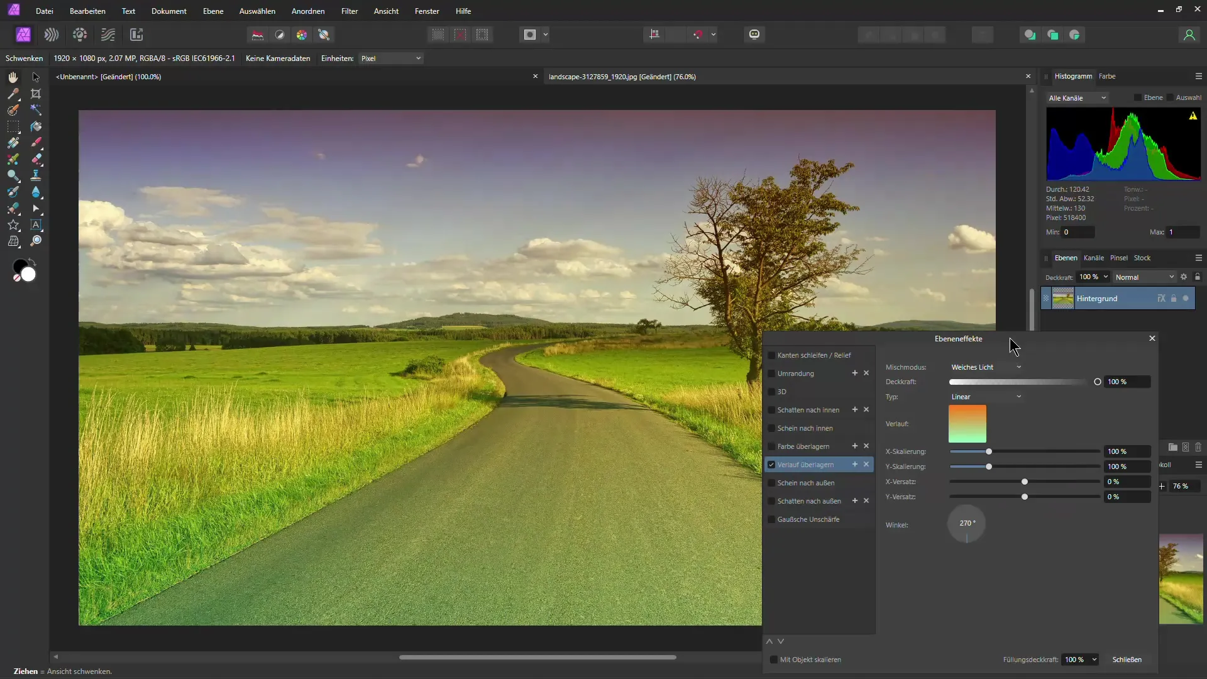Switch to the Photo Persona
This screenshot has width=1207, height=679.
[23, 35]
